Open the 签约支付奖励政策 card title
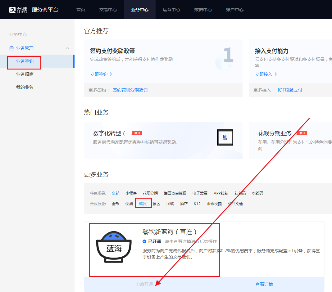The height and width of the screenshot is (292, 332). coord(112,51)
